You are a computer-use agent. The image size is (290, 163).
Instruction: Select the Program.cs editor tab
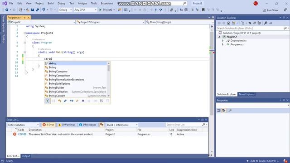tap(14, 18)
